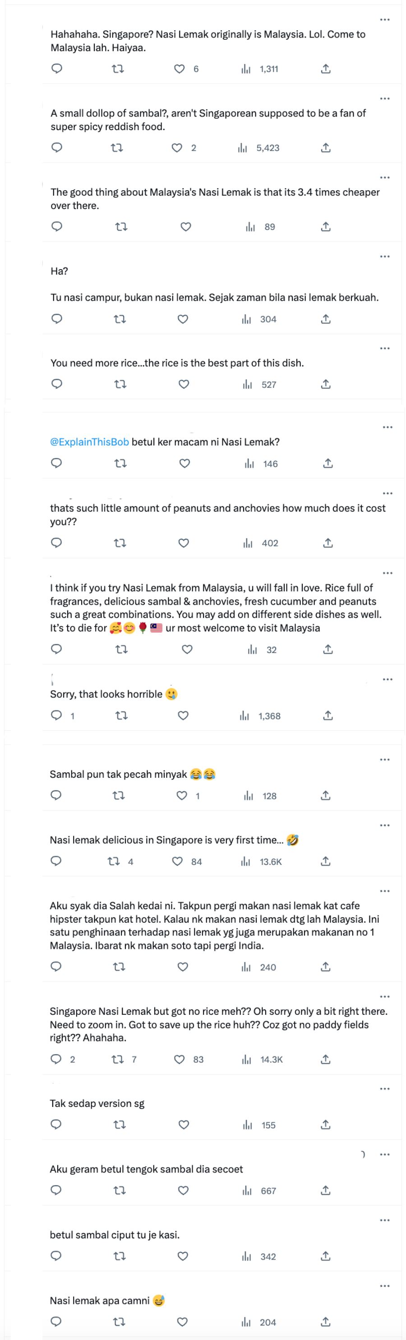Open the share menu on the topmost tweet
Screen dimensions: 406x1340
pos(326,69)
